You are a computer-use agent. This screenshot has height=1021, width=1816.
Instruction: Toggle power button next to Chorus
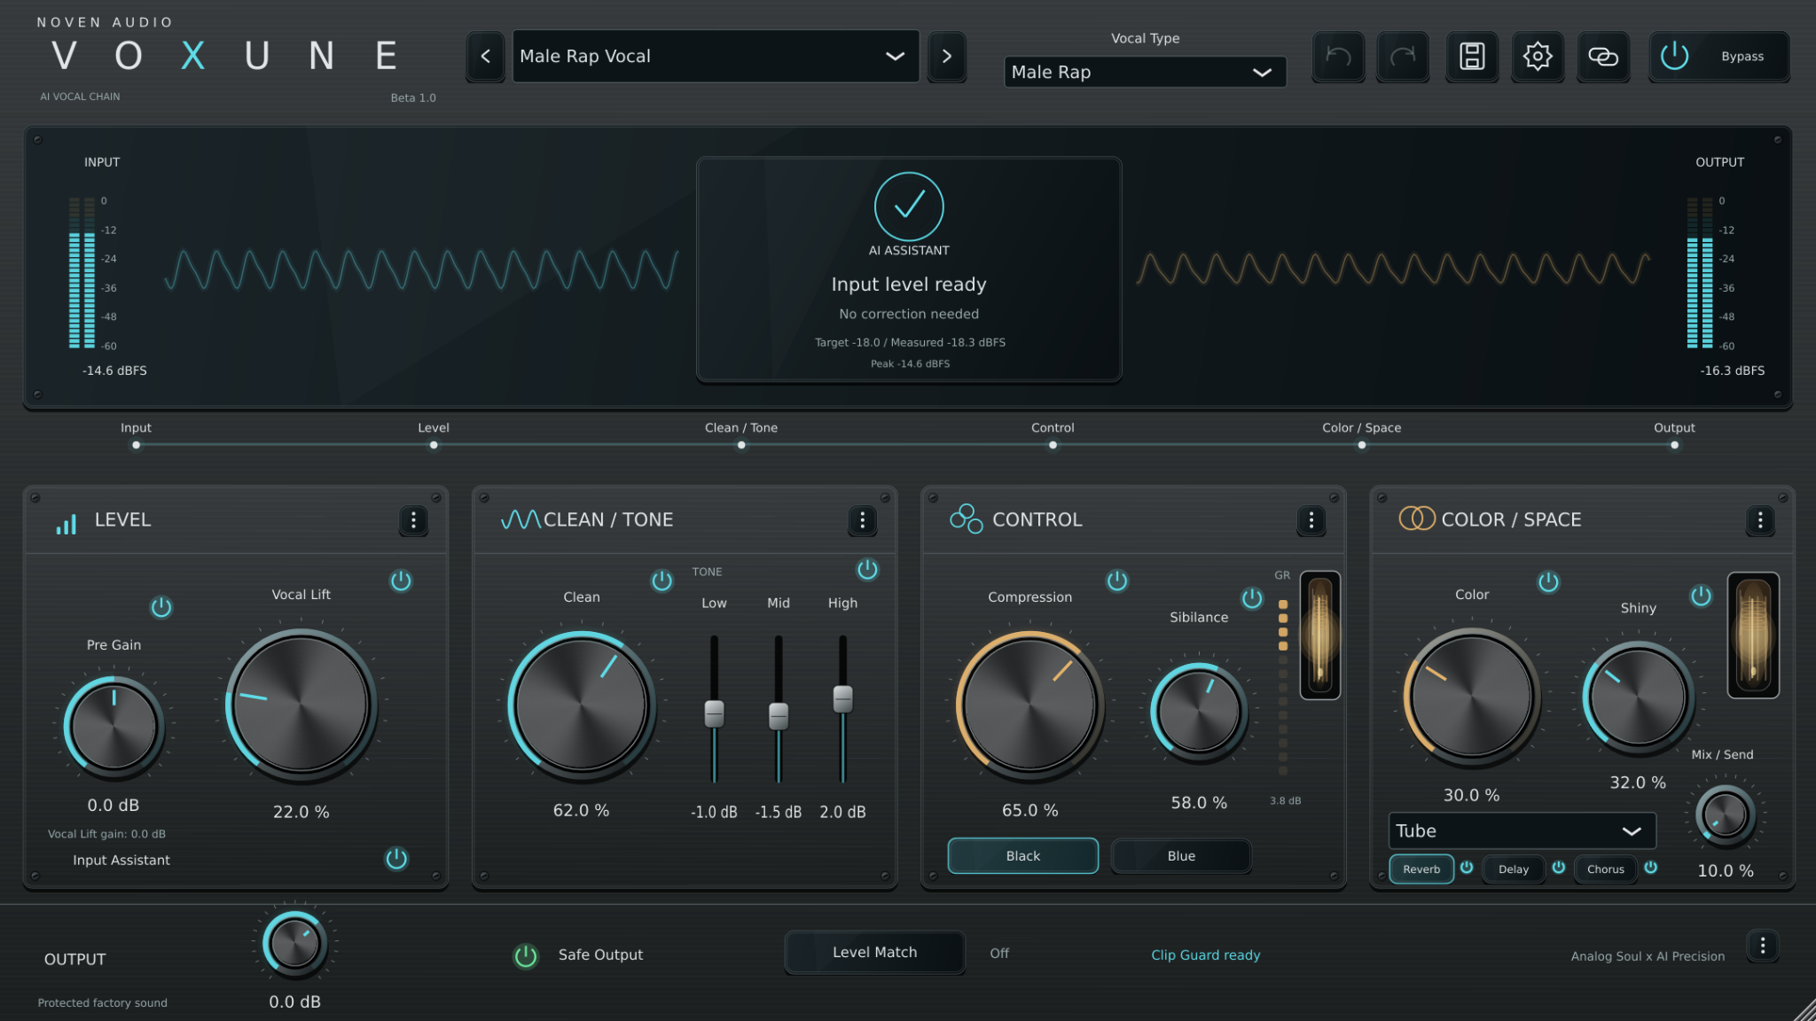tap(1651, 868)
